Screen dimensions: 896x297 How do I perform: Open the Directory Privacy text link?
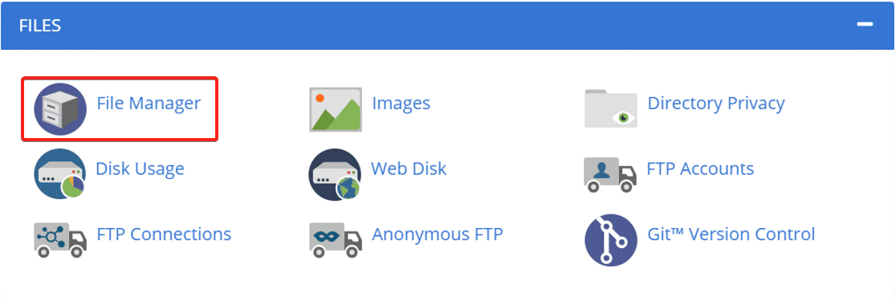tap(716, 104)
